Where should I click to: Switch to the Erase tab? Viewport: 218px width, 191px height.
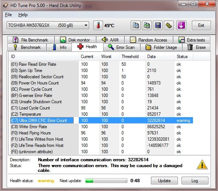pyautogui.click(x=196, y=47)
